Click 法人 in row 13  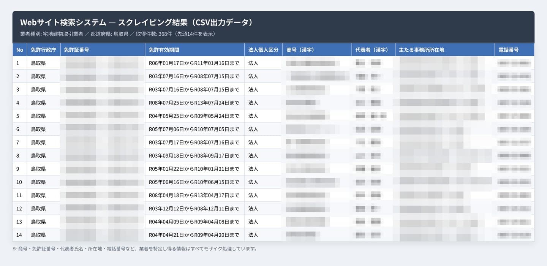click(253, 222)
